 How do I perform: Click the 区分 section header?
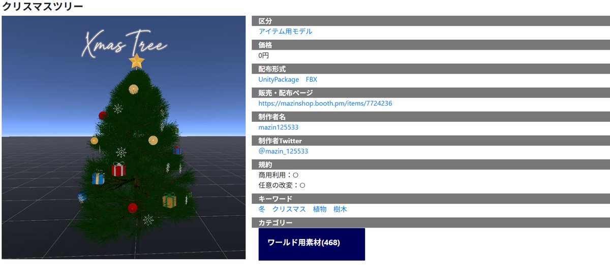[x=431, y=21]
